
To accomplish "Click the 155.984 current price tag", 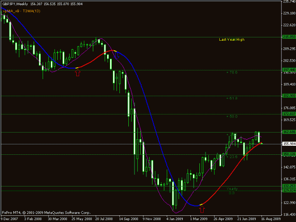I will tap(289, 144).
